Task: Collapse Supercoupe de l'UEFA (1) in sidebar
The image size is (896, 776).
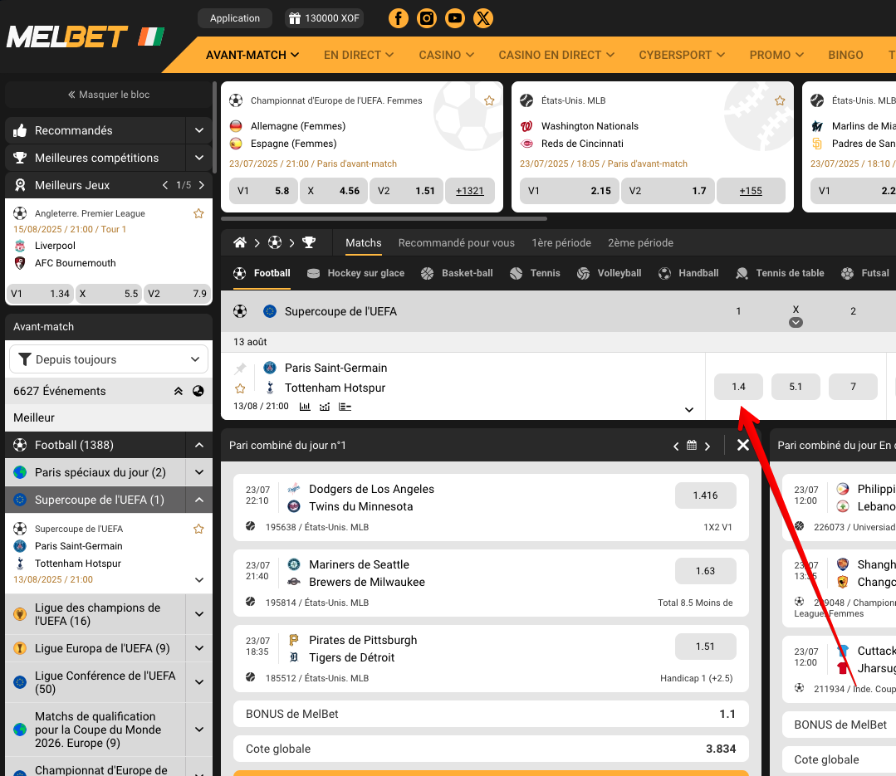Action: tap(198, 500)
